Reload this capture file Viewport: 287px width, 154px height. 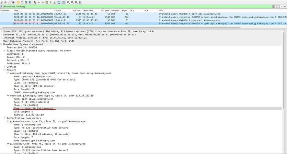[30, 2]
